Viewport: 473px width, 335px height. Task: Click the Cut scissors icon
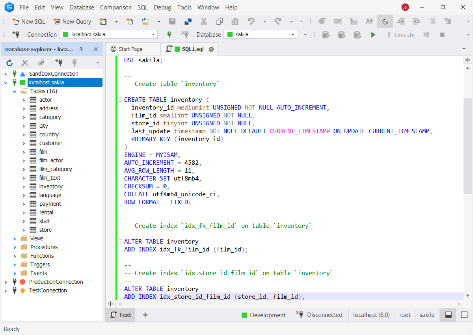204,22
